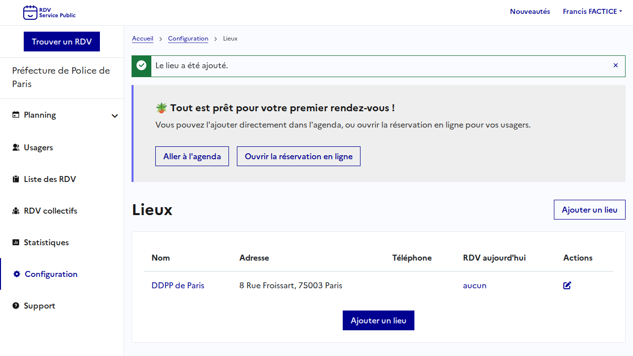Click the Usagers people icon
This screenshot has height=356, width=633.
tap(16, 147)
